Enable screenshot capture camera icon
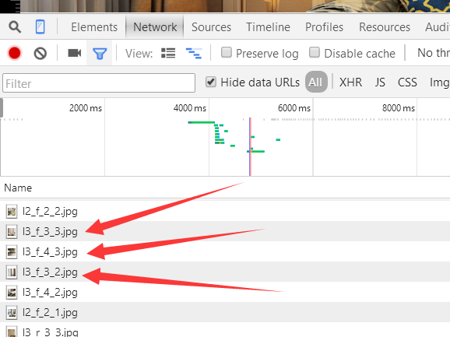450x337 pixels. click(75, 53)
